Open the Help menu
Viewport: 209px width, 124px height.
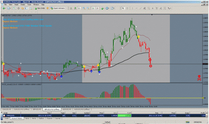tap(43, 5)
